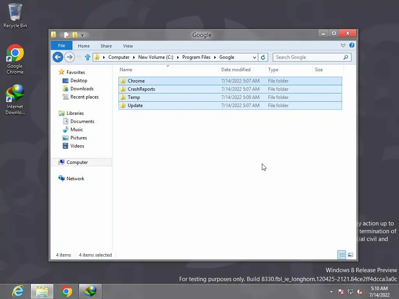399x299 pixels.
Task: Click the Explorer window system menu icon
Action: [x=53, y=35]
